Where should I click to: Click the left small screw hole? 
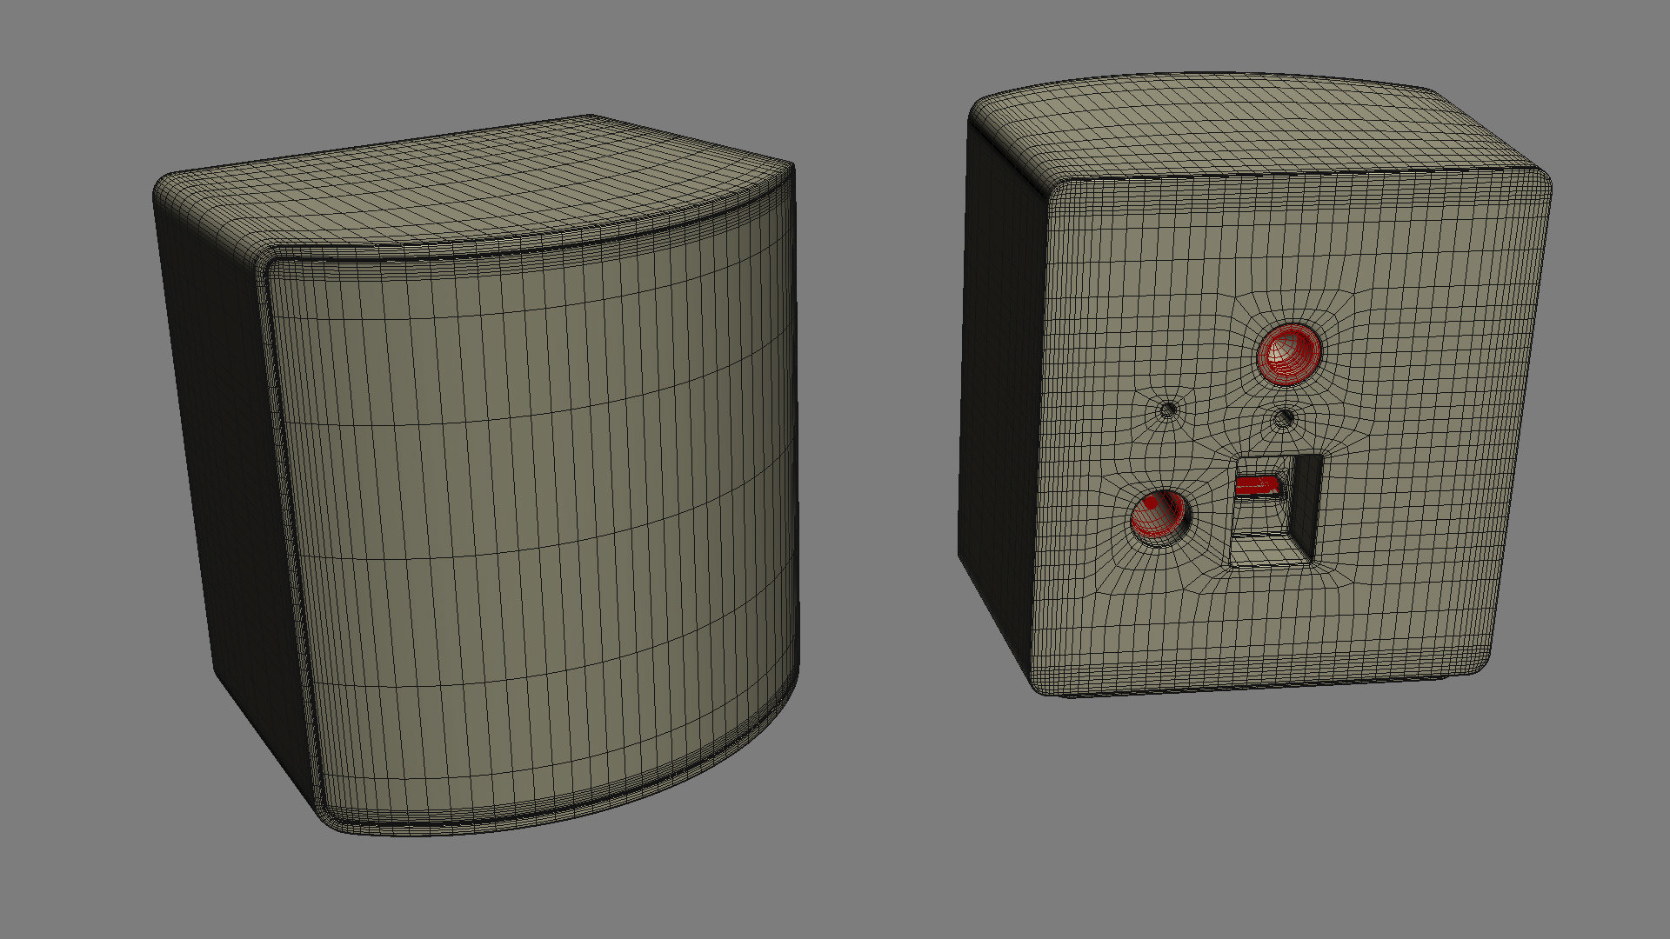pyautogui.click(x=1168, y=409)
